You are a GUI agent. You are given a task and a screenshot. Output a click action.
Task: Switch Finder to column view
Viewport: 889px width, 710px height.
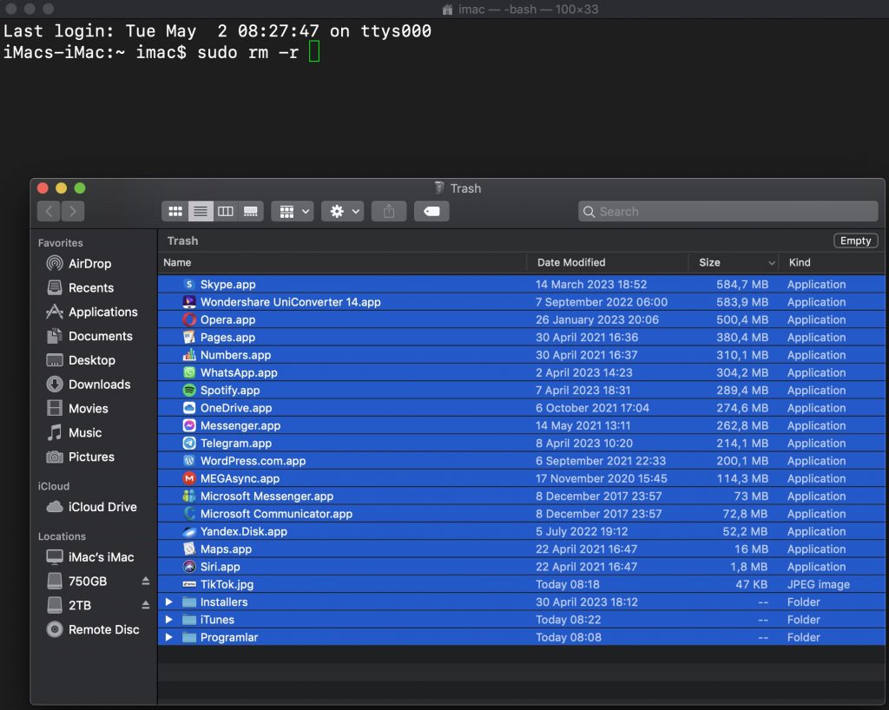coord(226,211)
